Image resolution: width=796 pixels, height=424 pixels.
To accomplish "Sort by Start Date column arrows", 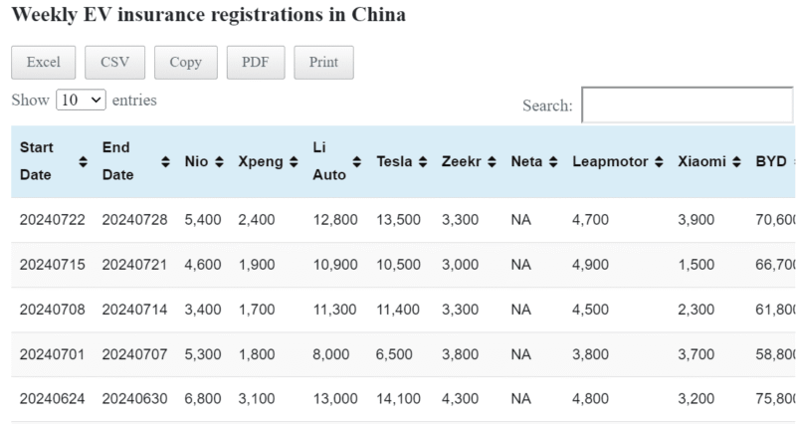I will [x=83, y=161].
